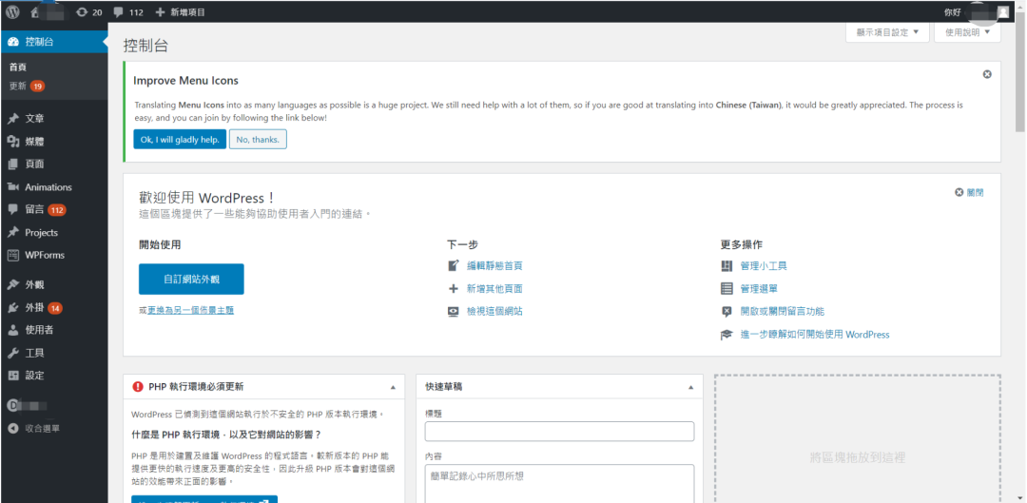1027x503 pixels.
Task: Close the welcome panel via 關閉
Action: click(x=969, y=193)
